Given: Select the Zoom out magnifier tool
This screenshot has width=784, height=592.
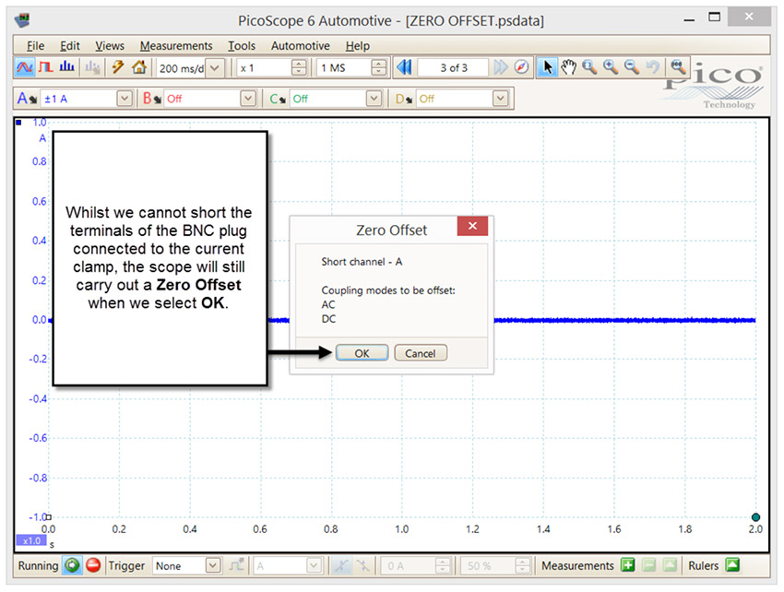Looking at the screenshot, I should click(x=632, y=67).
